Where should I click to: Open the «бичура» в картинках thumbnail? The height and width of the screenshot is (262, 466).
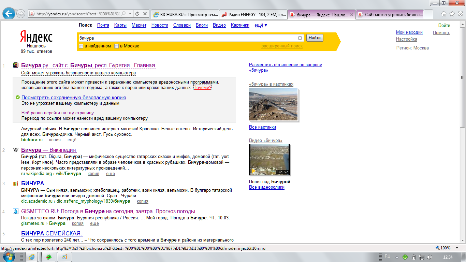click(273, 104)
